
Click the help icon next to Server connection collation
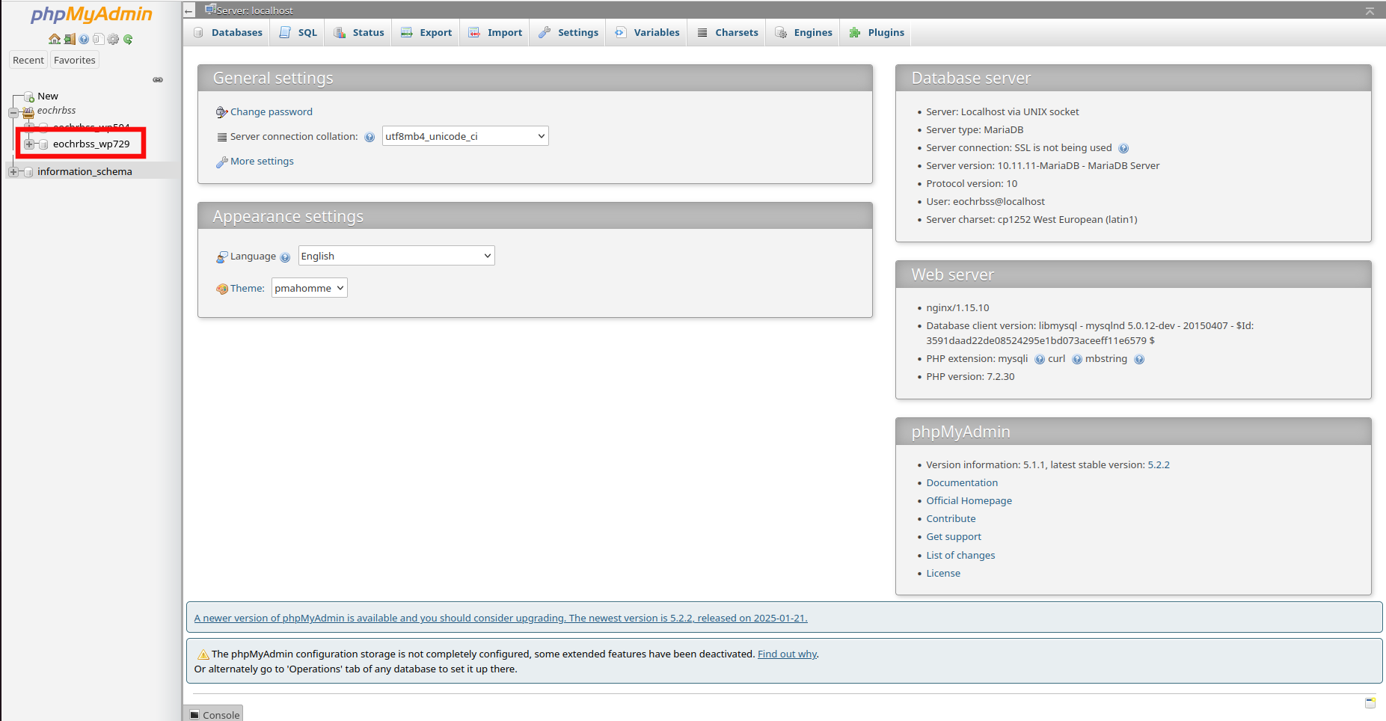(370, 137)
